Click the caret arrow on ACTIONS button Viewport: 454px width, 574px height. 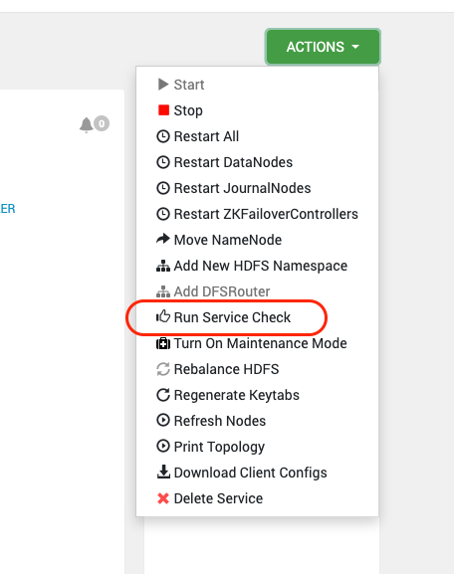coord(355,47)
